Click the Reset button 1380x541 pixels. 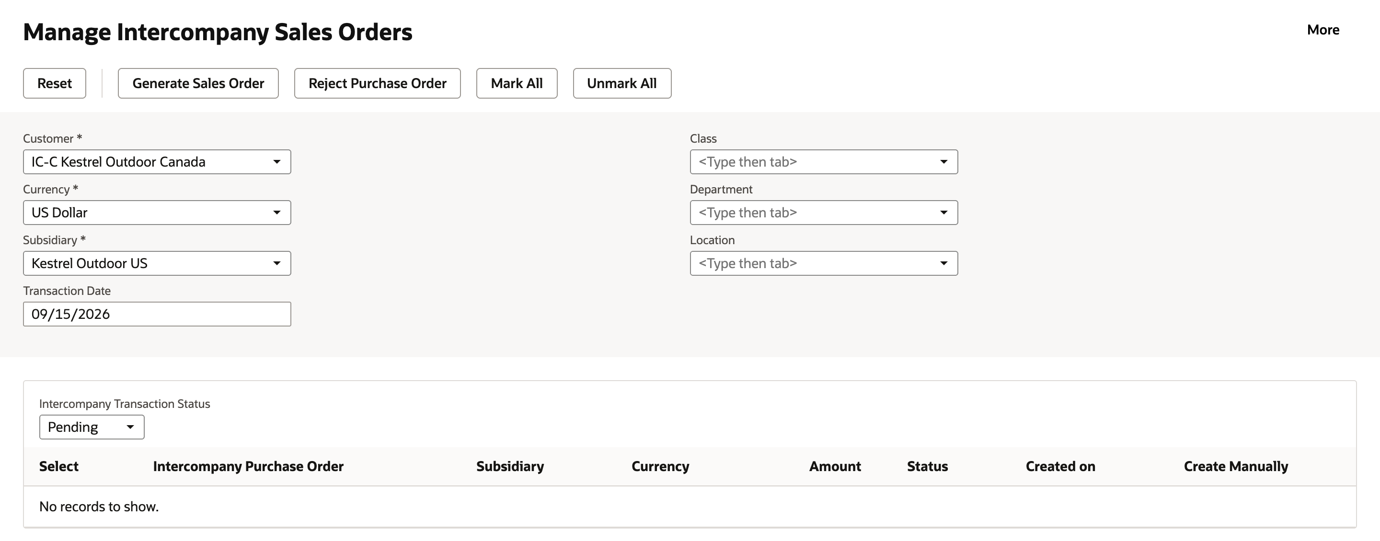(x=54, y=83)
